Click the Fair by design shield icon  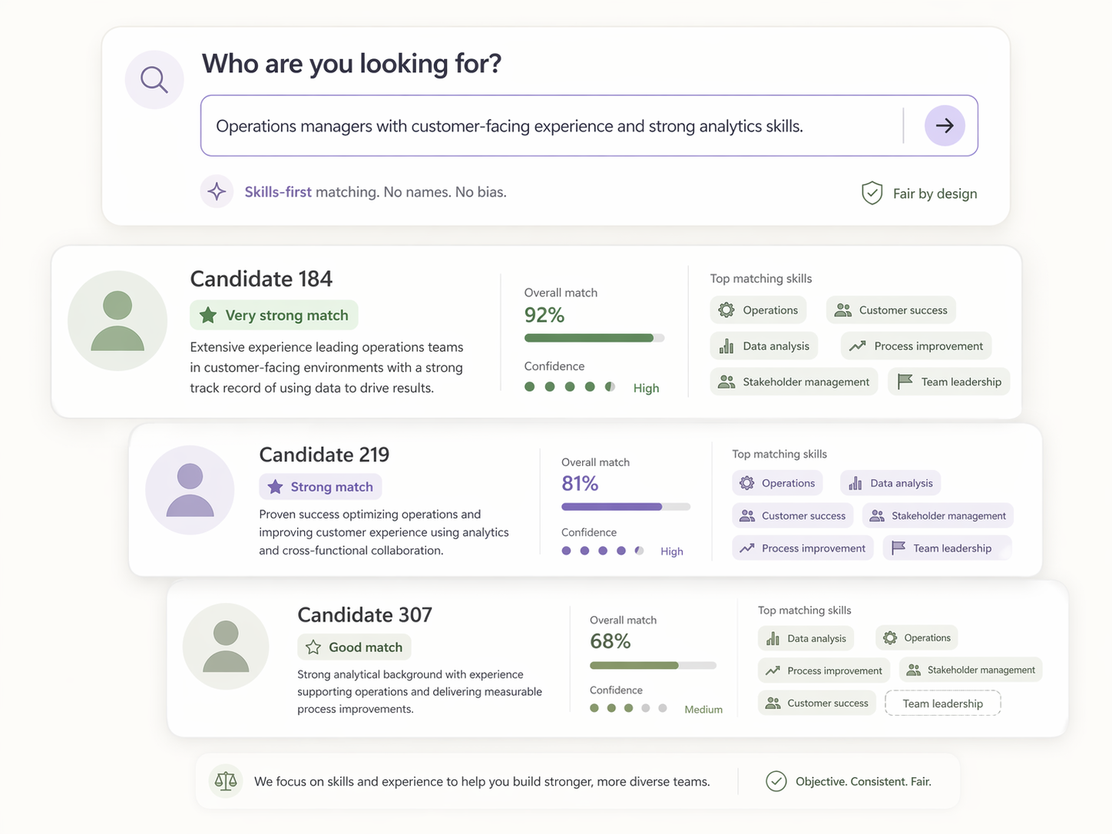[x=872, y=193]
